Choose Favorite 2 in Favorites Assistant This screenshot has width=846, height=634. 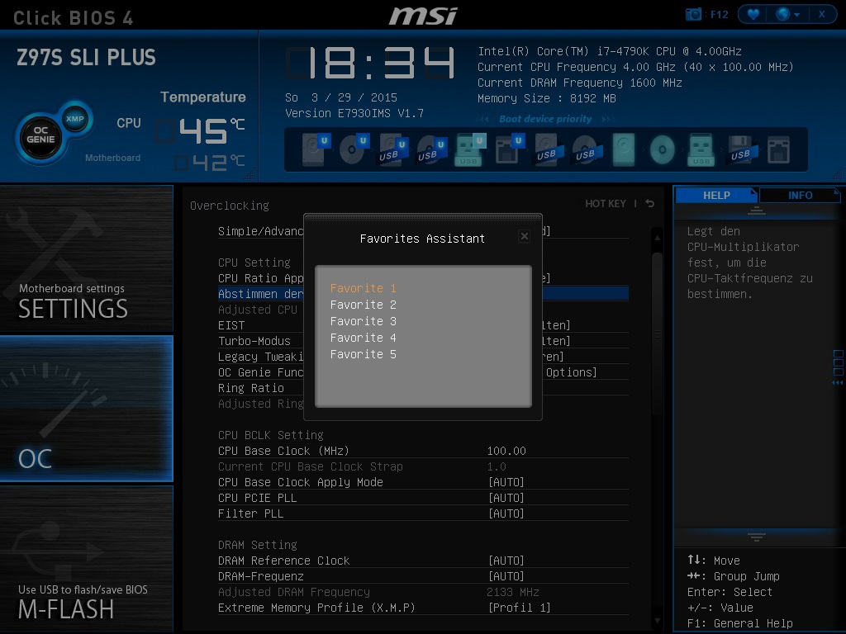tap(364, 305)
